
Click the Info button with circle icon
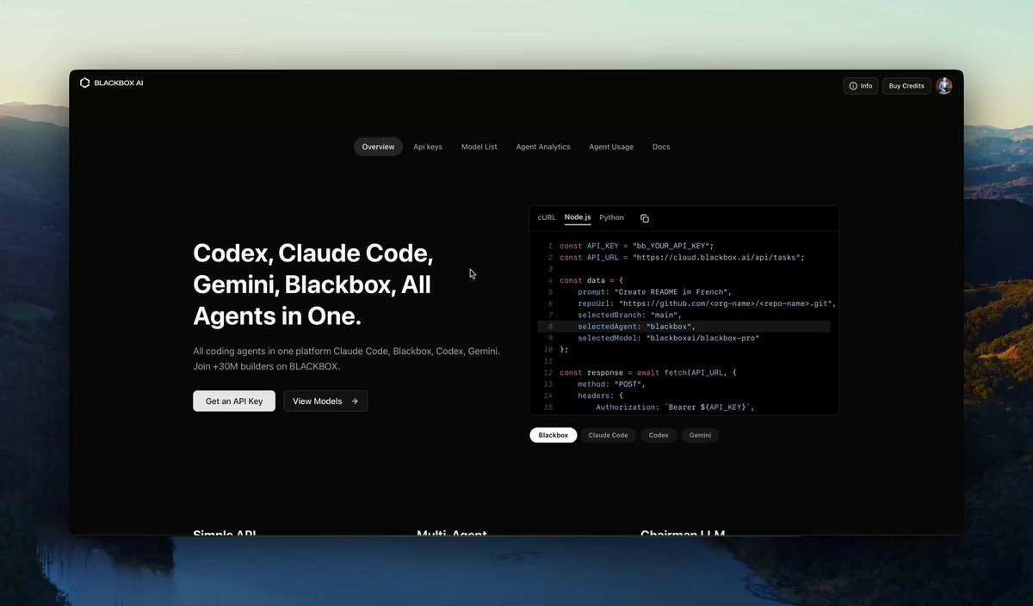(x=861, y=86)
